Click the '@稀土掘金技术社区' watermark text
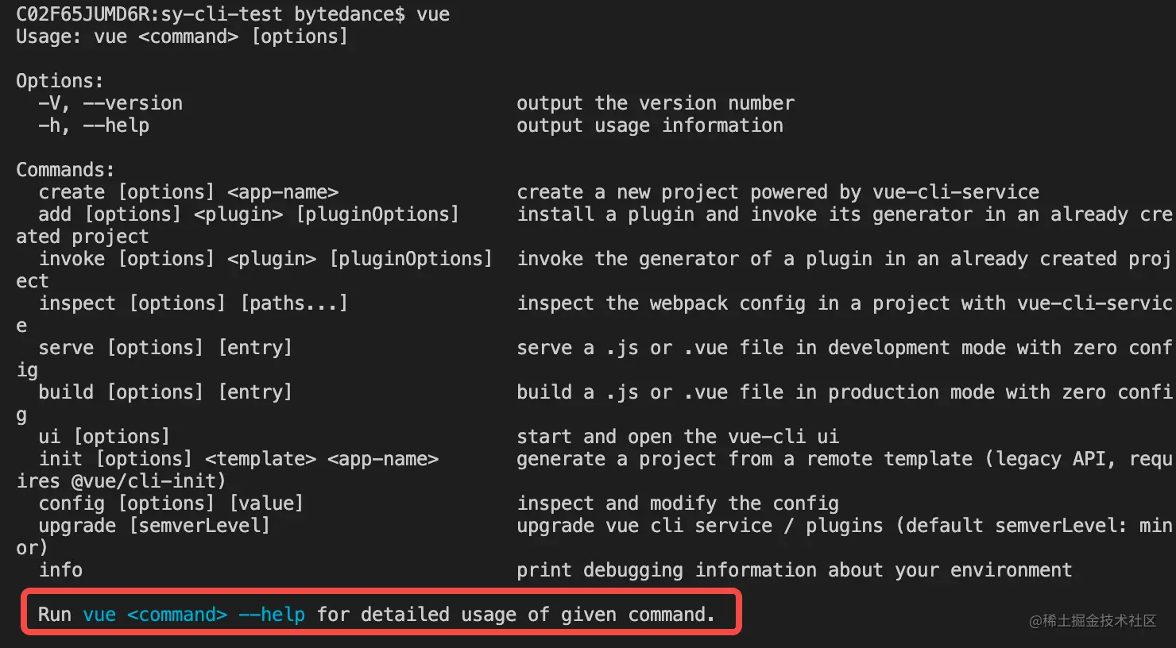The height and width of the screenshot is (648, 1176). tap(1093, 621)
